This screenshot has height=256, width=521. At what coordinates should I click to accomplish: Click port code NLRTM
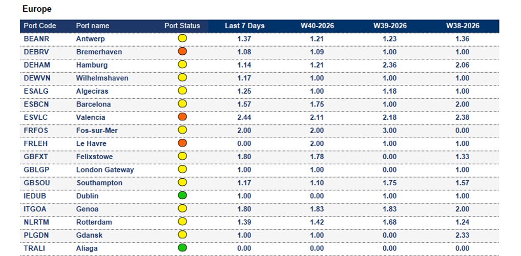click(36, 222)
